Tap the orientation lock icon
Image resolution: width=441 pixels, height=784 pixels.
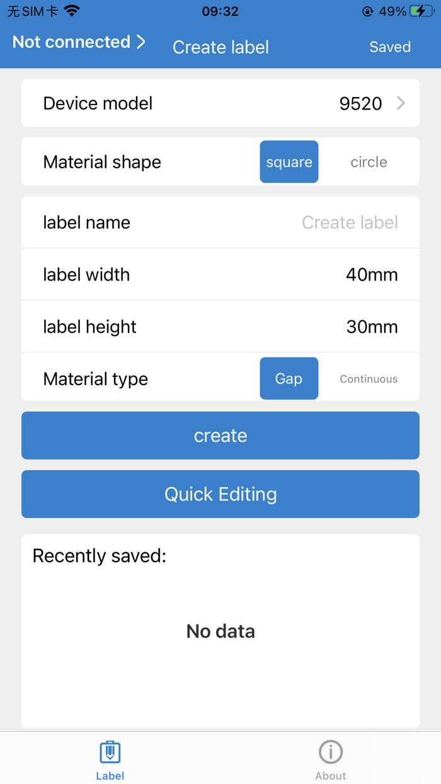(x=367, y=11)
